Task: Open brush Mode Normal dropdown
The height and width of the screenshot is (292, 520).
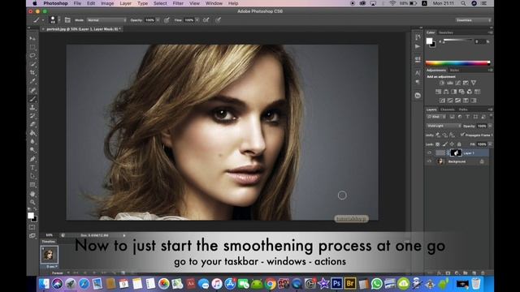Action: pos(106,19)
